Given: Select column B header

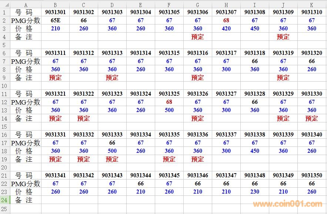Looking at the screenshot, I should 55,4.
